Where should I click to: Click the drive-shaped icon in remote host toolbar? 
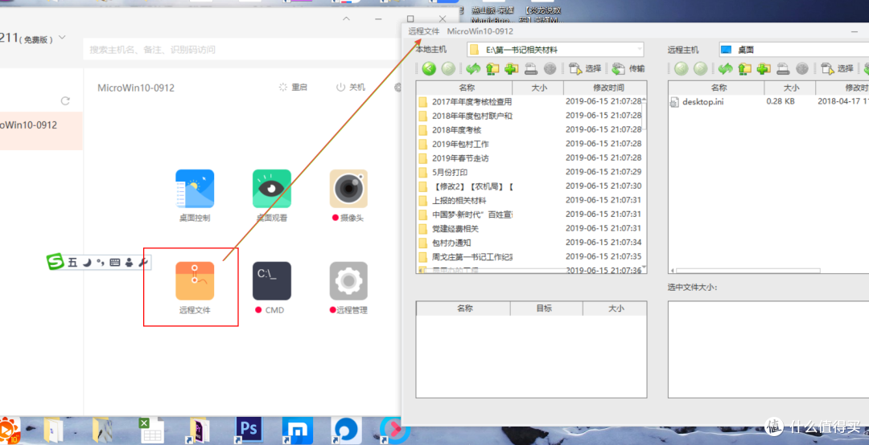tap(783, 68)
